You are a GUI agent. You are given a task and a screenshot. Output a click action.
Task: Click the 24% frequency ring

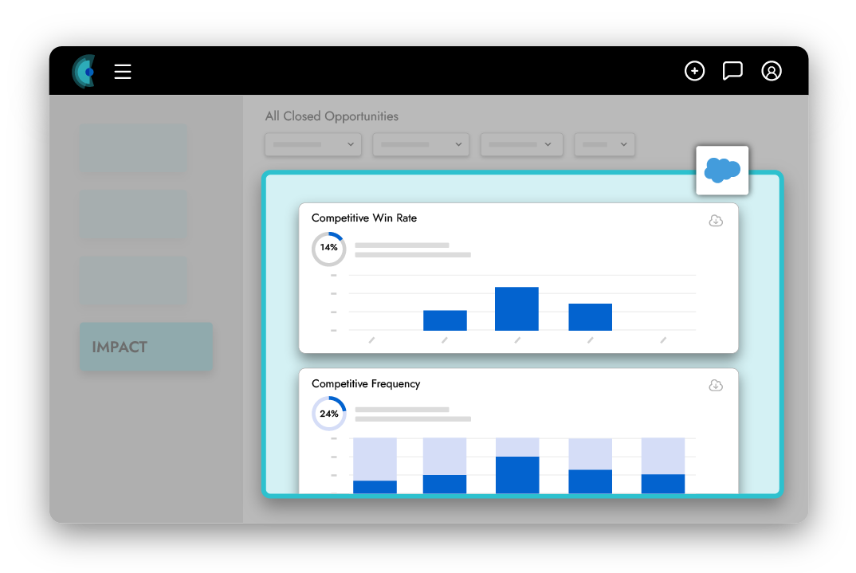tap(328, 414)
